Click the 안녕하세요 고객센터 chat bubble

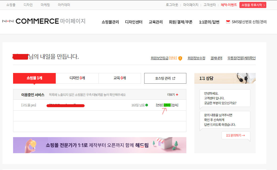tap(225, 98)
